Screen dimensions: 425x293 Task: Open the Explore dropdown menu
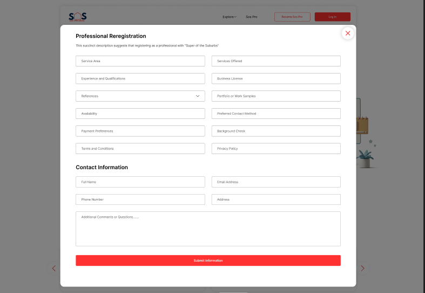click(230, 17)
